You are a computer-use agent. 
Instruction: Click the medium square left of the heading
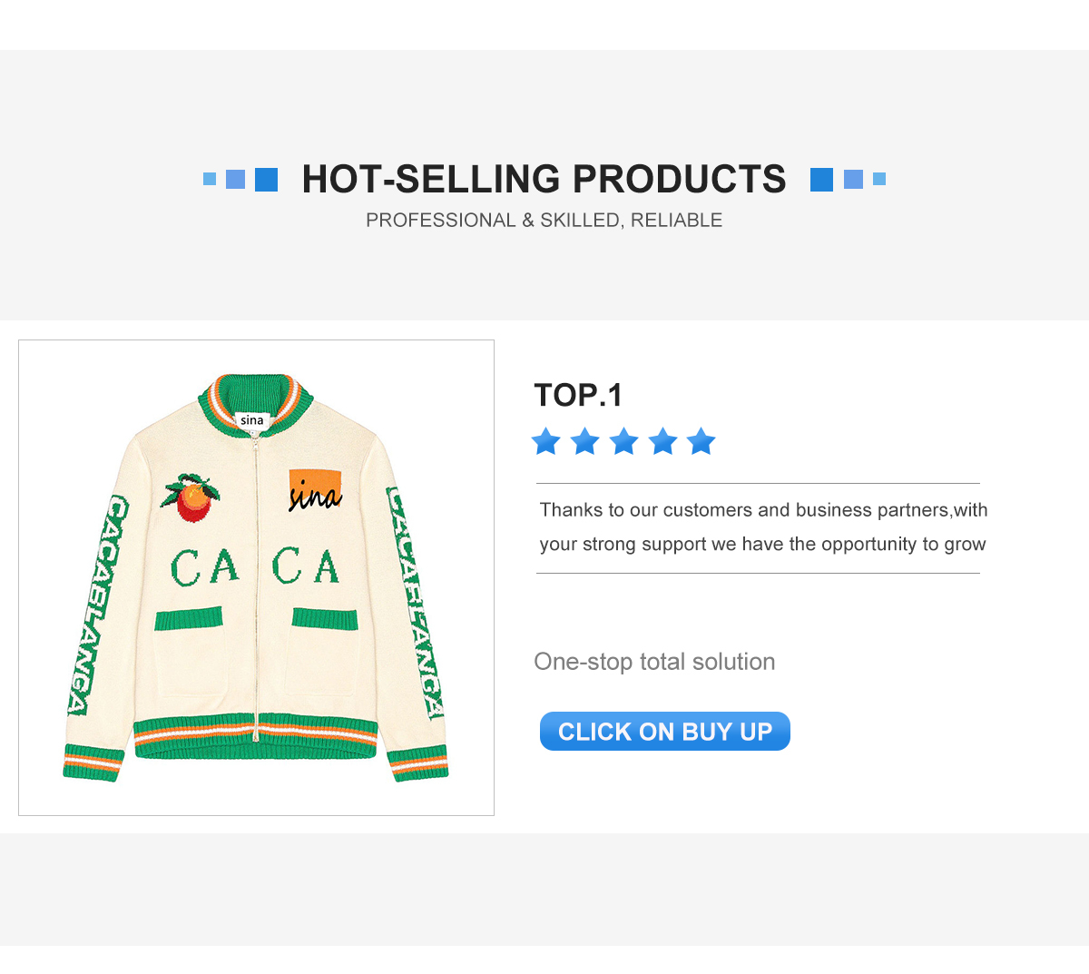[235, 179]
